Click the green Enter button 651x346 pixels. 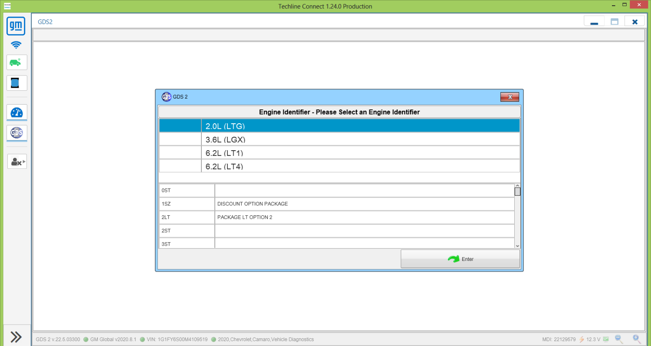(460, 259)
